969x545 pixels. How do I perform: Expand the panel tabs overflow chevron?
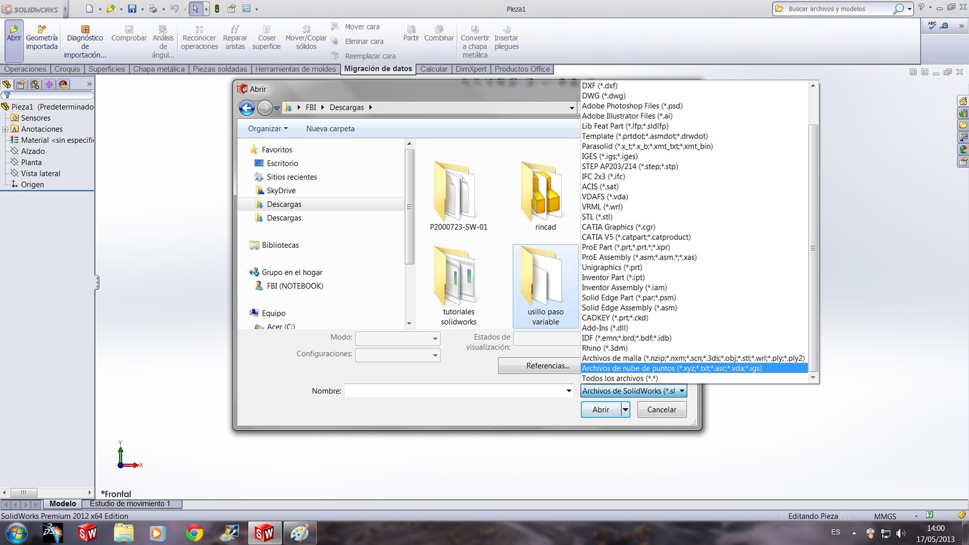pyautogui.click(x=90, y=84)
